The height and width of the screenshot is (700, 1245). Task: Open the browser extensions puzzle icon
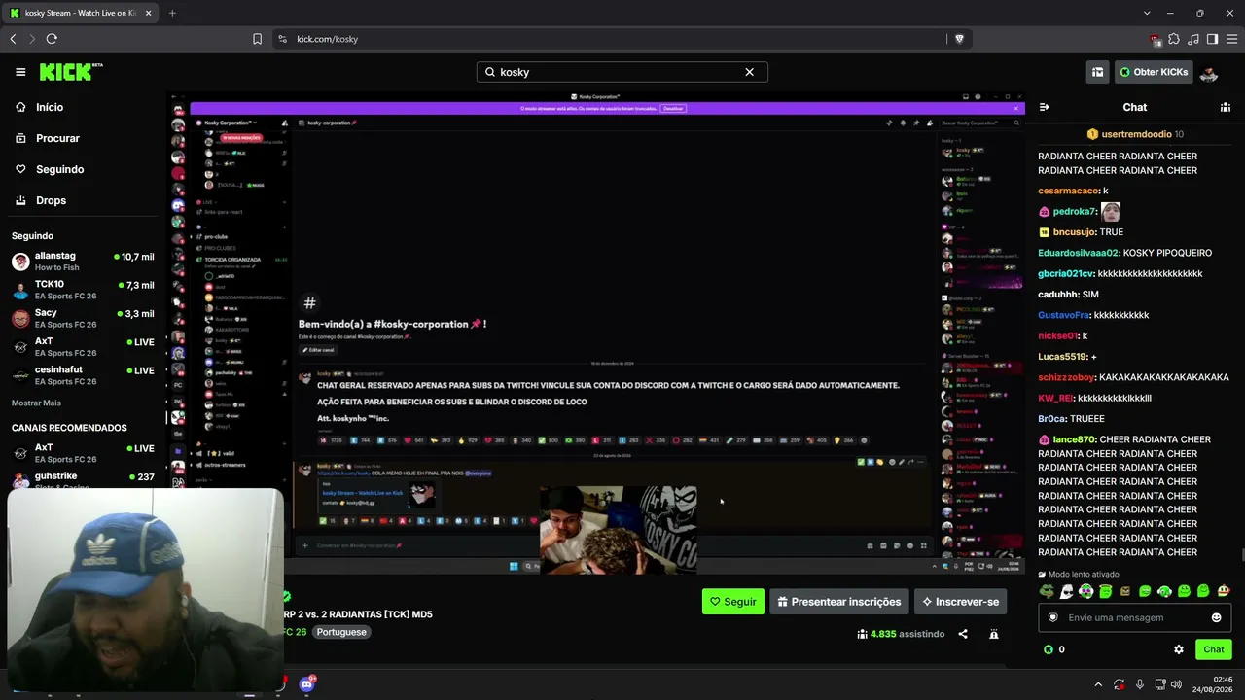tap(1174, 39)
